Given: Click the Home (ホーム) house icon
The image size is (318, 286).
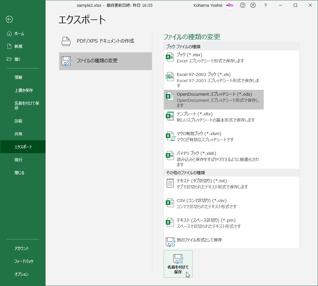Looking at the screenshot, I should point(9,34).
